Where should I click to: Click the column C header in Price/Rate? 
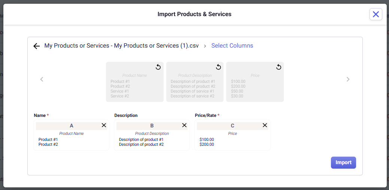(x=232, y=126)
